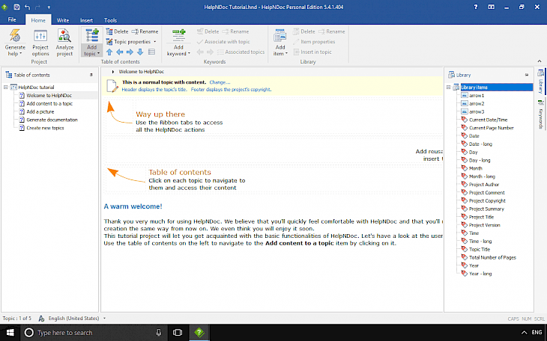Viewport: 547px width, 341px height.
Task: Rename the selected topic in Table of contents group
Action: (x=145, y=31)
